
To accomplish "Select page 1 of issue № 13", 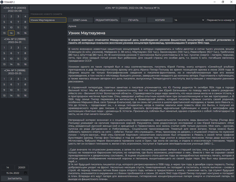I will [4, 16].
